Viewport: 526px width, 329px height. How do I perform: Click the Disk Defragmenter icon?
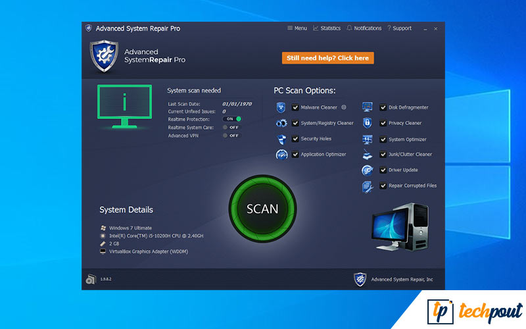click(368, 107)
